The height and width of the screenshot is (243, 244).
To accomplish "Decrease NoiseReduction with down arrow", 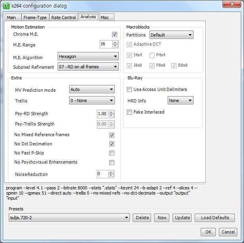I will tap(111, 175).
